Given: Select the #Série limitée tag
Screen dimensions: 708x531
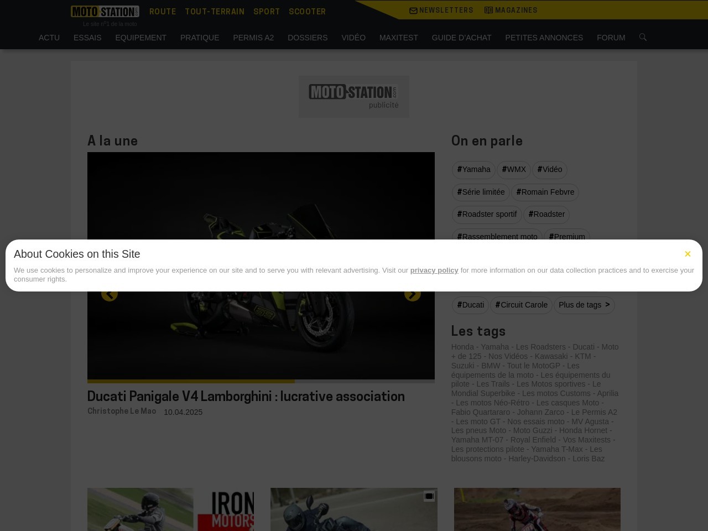Looking at the screenshot, I should click(481, 192).
